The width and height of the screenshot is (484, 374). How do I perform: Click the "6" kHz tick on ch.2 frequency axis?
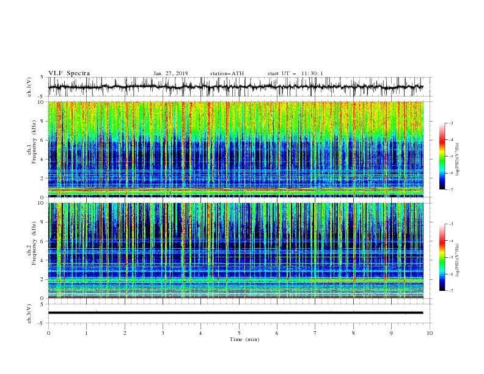coord(43,241)
